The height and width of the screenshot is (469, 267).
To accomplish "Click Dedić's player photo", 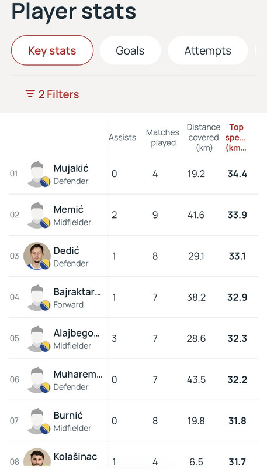I will pos(37,256).
